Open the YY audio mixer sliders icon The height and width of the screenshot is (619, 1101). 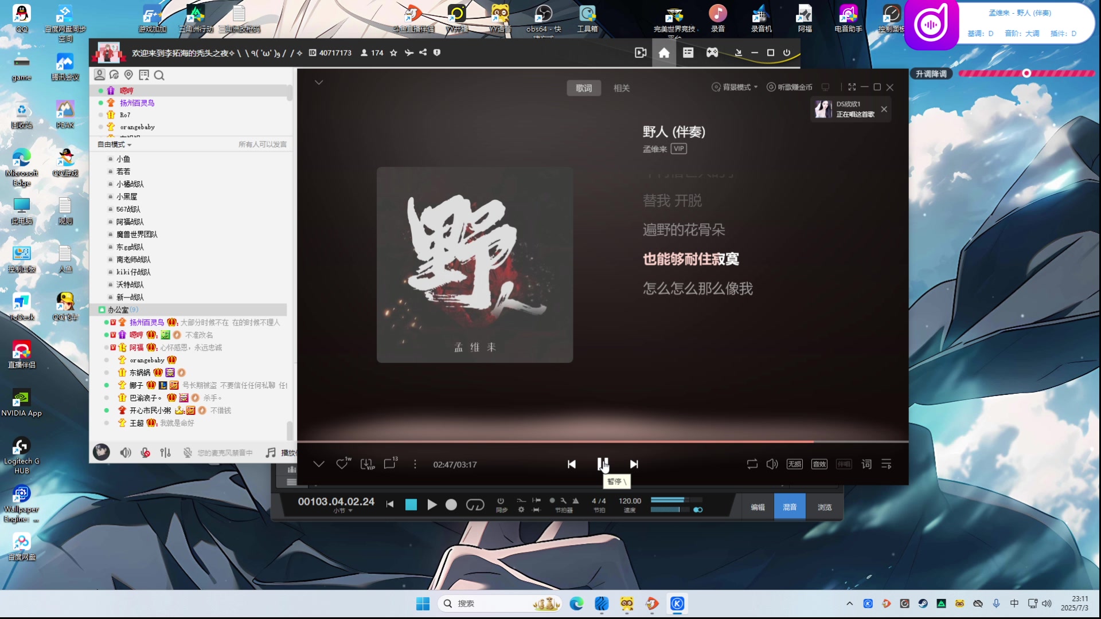[x=166, y=453]
